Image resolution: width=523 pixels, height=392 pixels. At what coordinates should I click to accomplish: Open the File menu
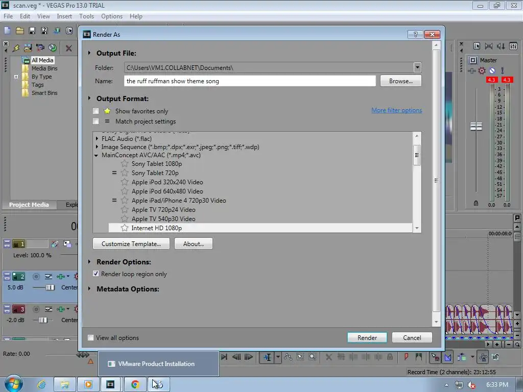tap(8, 16)
